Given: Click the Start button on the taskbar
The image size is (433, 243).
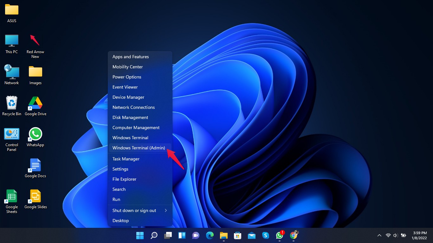Looking at the screenshot, I should tap(140, 235).
